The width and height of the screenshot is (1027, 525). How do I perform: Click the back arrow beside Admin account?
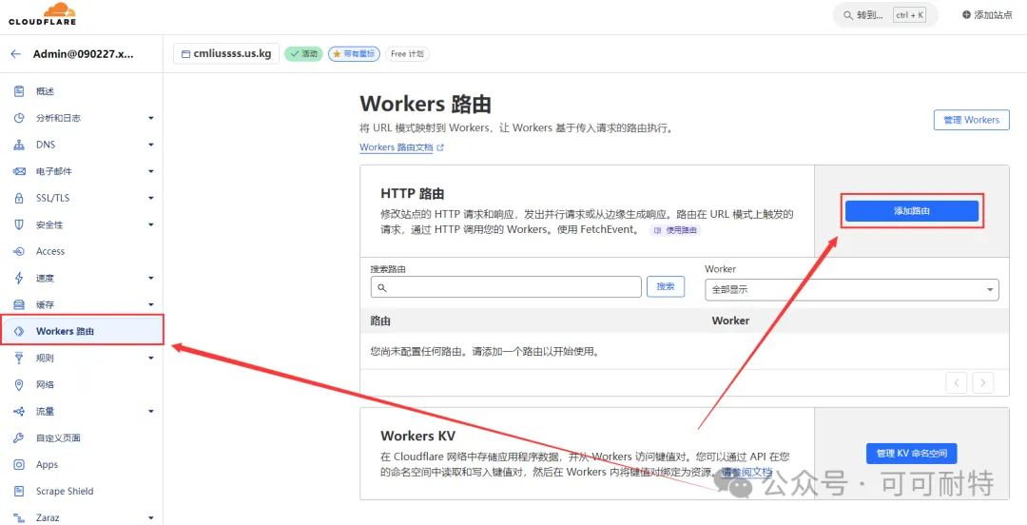(16, 54)
